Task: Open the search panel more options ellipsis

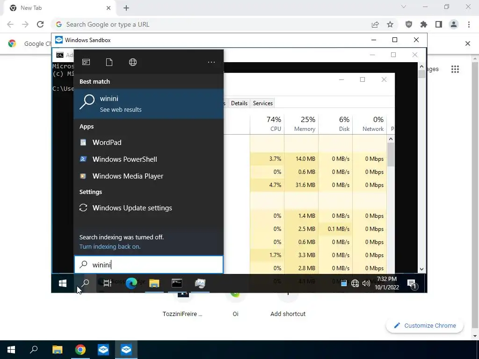Action: click(x=211, y=62)
